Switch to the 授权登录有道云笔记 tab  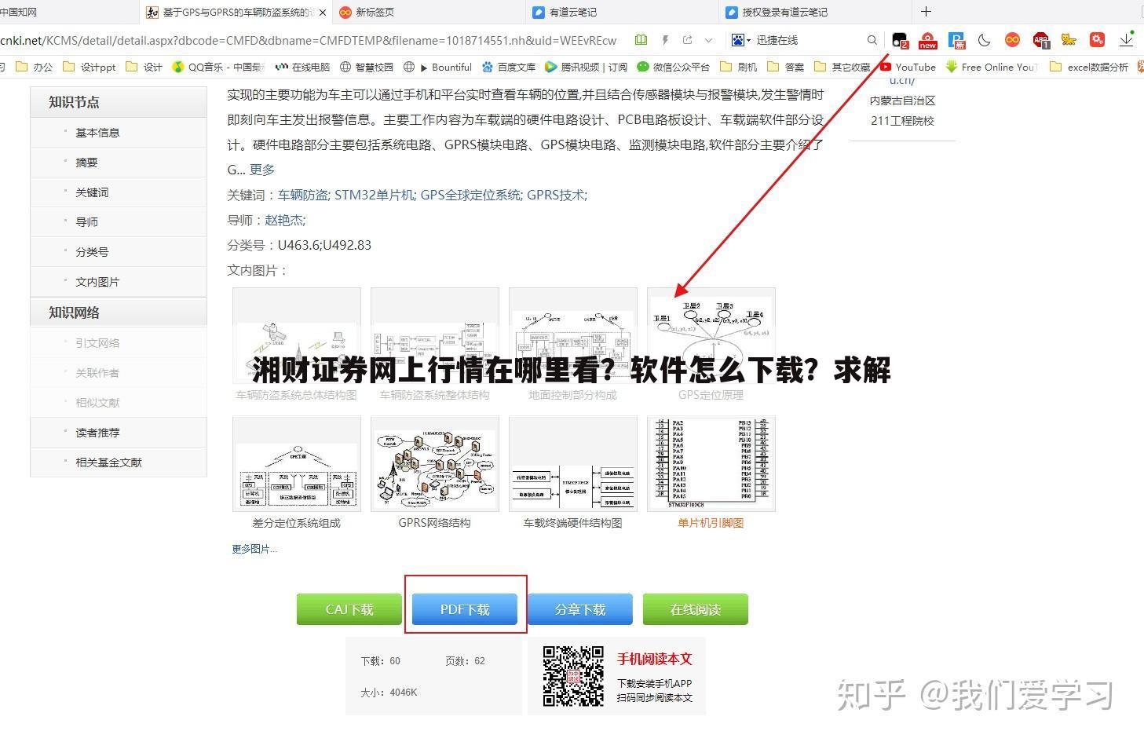click(814, 12)
